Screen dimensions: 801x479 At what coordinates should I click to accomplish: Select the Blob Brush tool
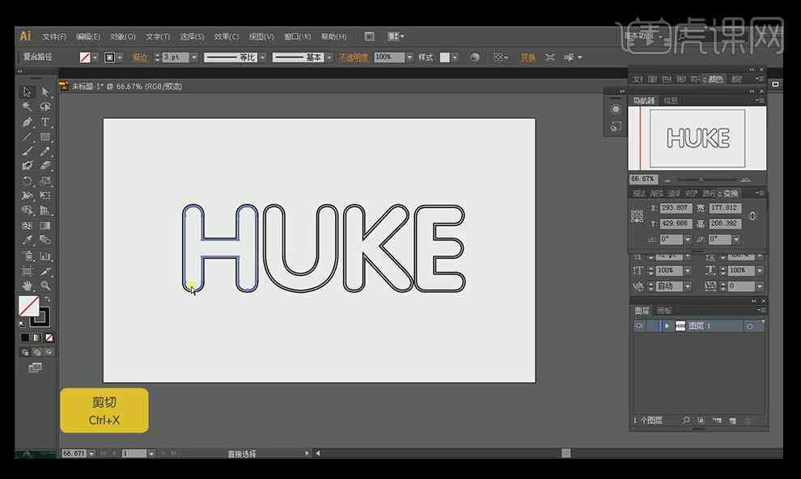(x=27, y=165)
